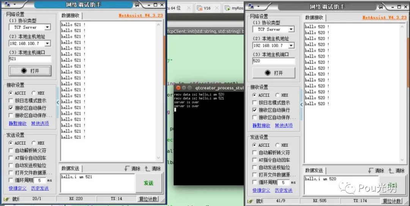Image resolution: width=410 pixels, height=206 pixels.
Task: Enable receive auto save in left window
Action: (11, 115)
